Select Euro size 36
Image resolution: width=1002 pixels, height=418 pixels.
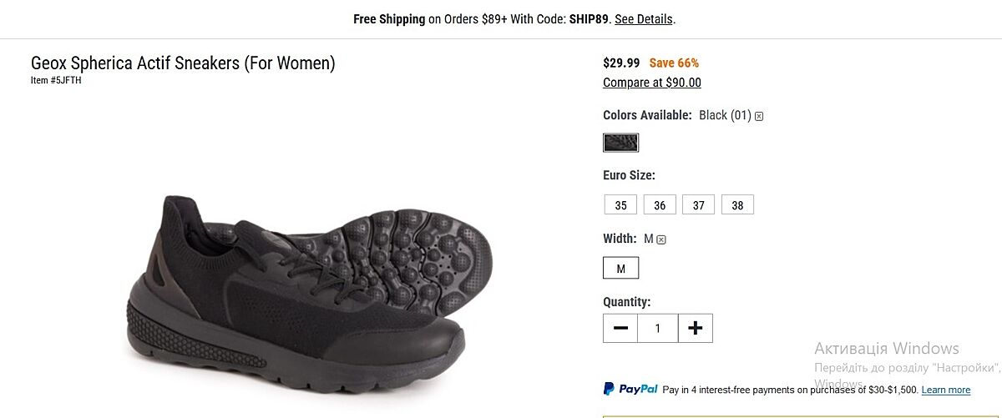pos(660,205)
